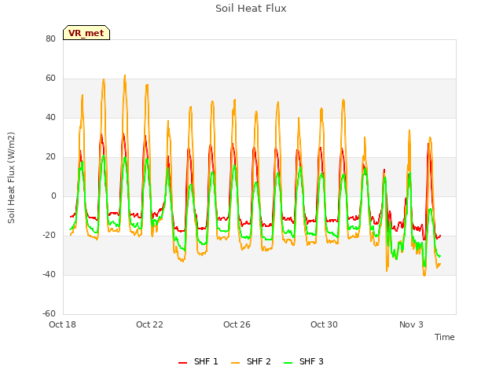Click the Oct 22 x-axis label
Viewport: 503px width, 377px height.
pyautogui.click(x=149, y=324)
